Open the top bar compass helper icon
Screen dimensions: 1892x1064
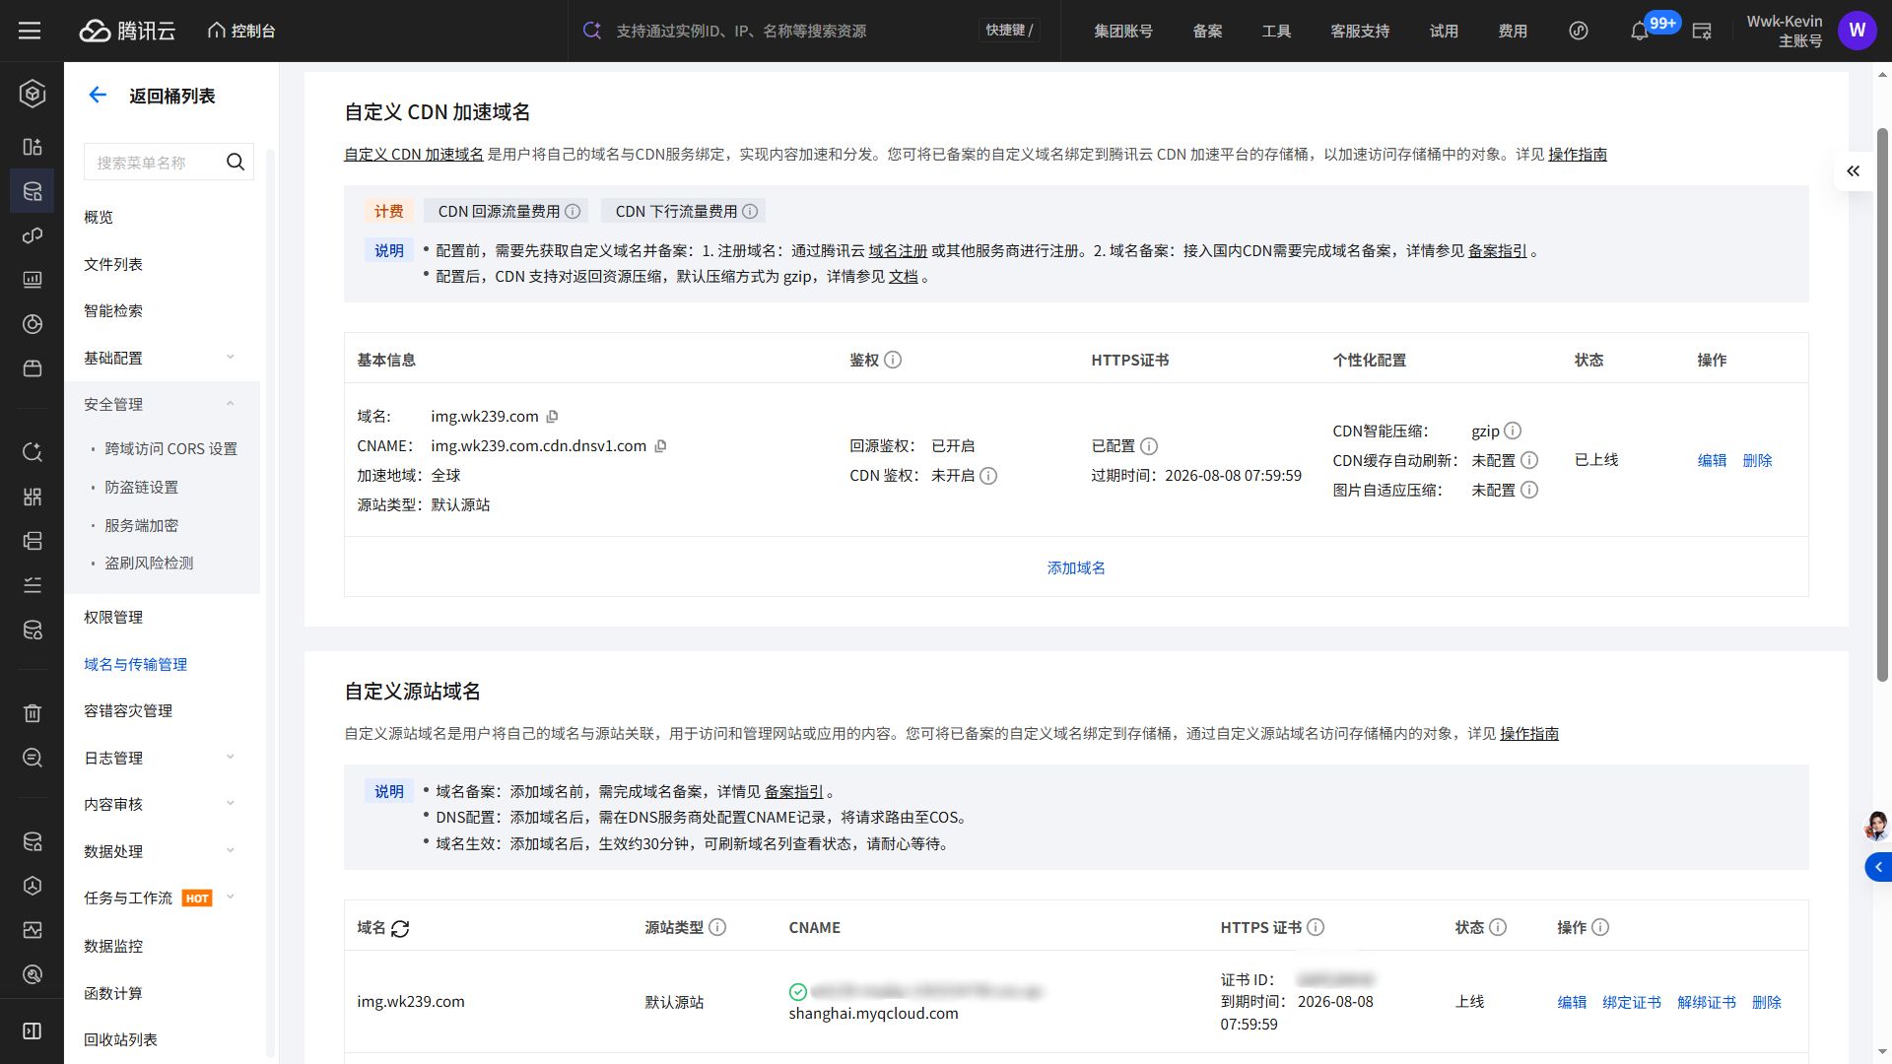click(1579, 31)
